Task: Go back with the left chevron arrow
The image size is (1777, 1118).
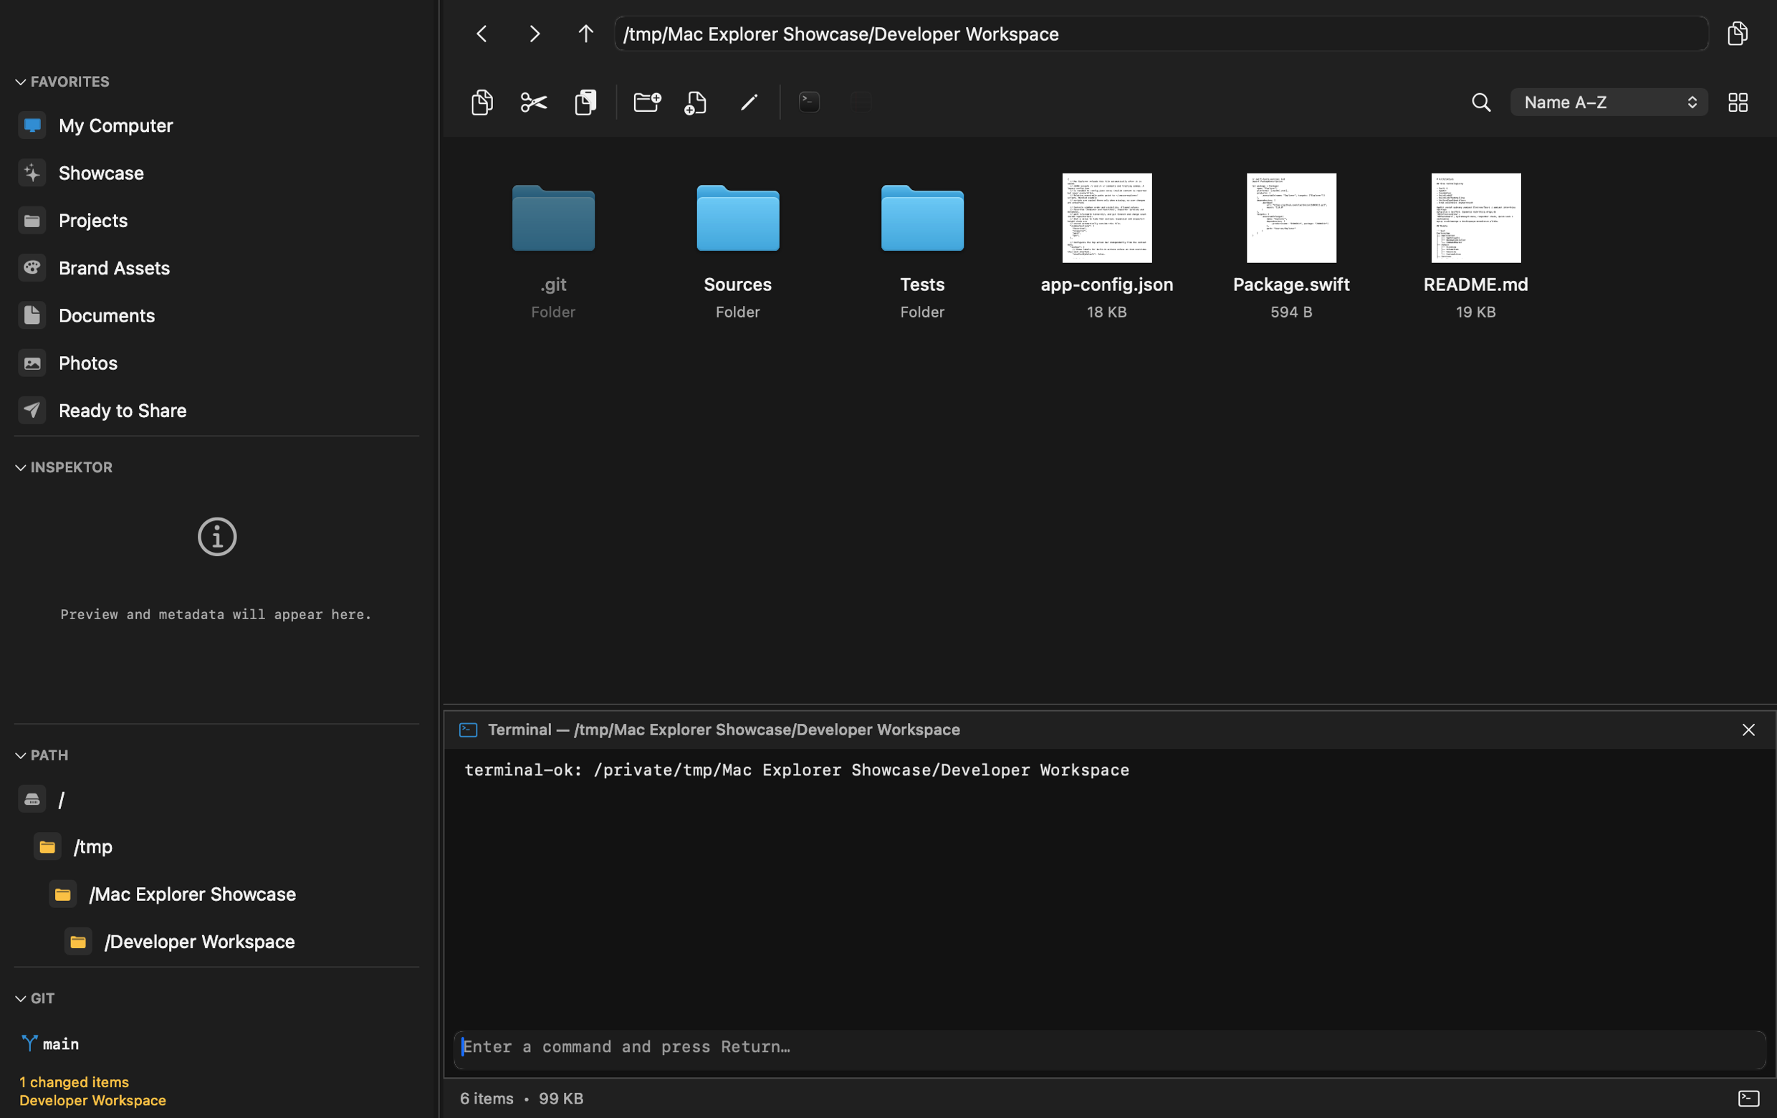Action: 482,34
